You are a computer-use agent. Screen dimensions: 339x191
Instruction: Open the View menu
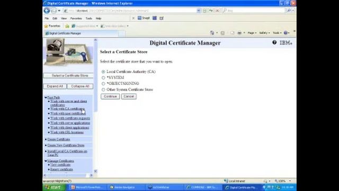tap(64, 19)
